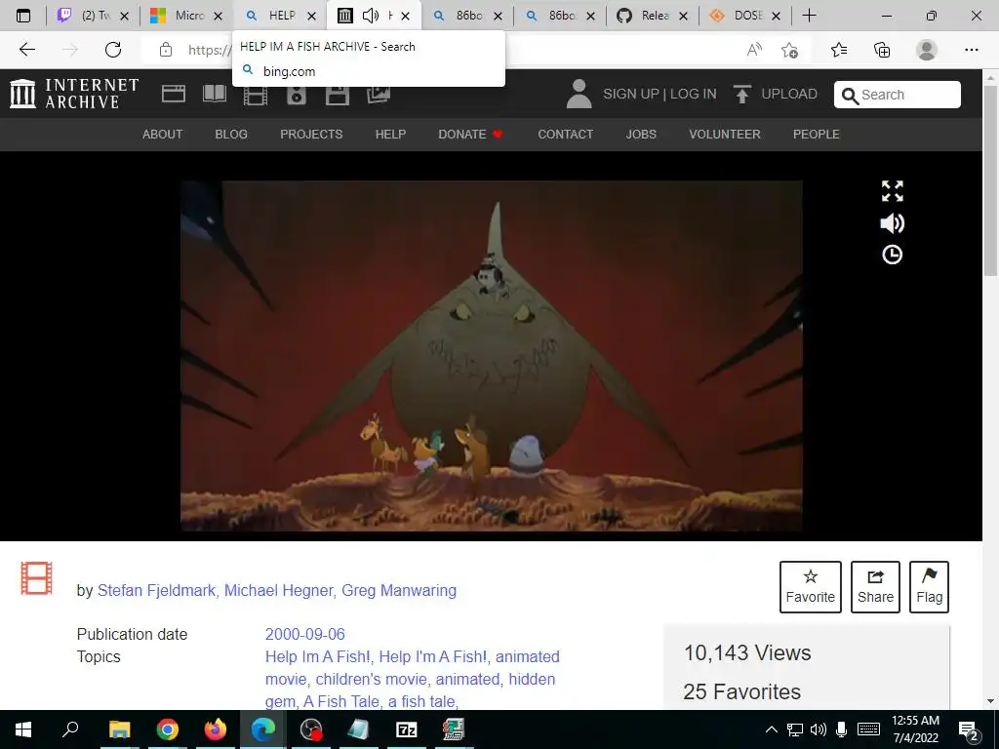Launch Firefox from the taskbar
Image resolution: width=999 pixels, height=749 pixels.
click(216, 729)
